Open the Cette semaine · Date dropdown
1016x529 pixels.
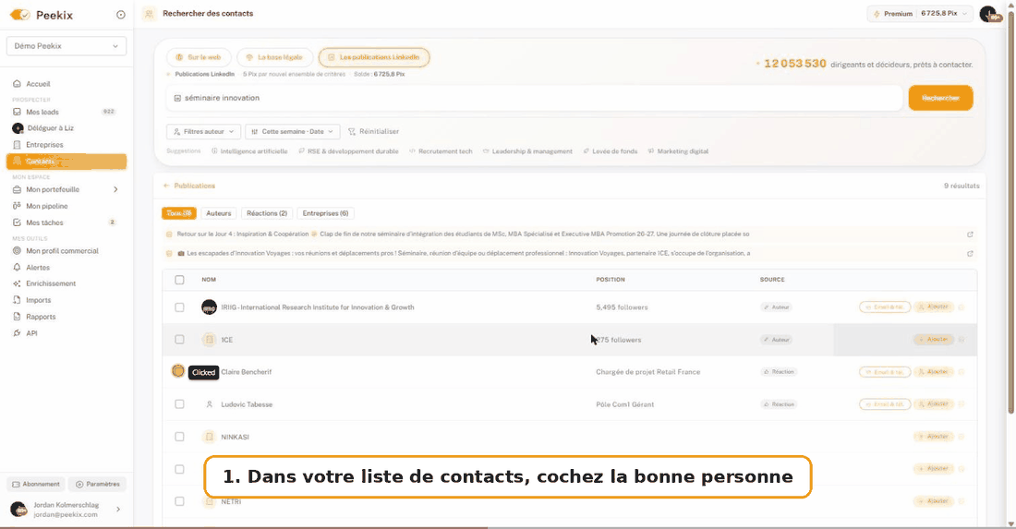coord(292,131)
